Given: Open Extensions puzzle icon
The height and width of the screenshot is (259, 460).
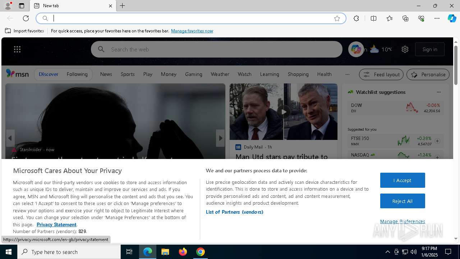Looking at the screenshot, I should pos(356,18).
